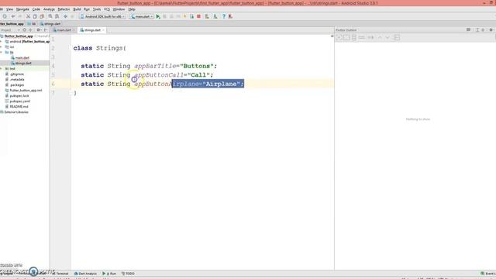The height and width of the screenshot is (279, 496).
Task: Click the Move Up arrow in Flutter Outline toolbar
Action: 380,38
